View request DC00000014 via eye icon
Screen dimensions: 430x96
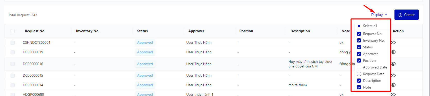point(393,85)
